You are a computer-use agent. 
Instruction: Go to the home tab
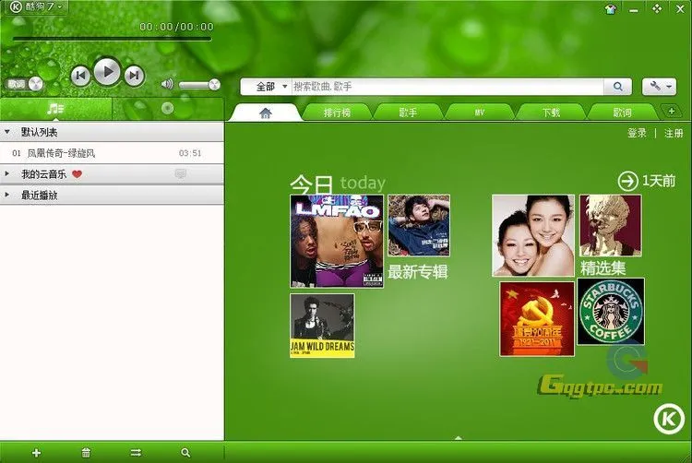point(265,113)
